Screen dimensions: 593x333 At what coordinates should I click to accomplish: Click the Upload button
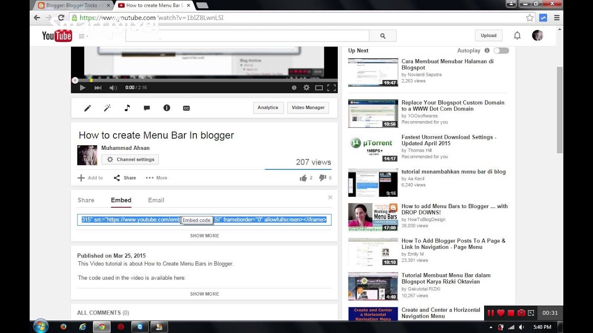pyautogui.click(x=488, y=36)
